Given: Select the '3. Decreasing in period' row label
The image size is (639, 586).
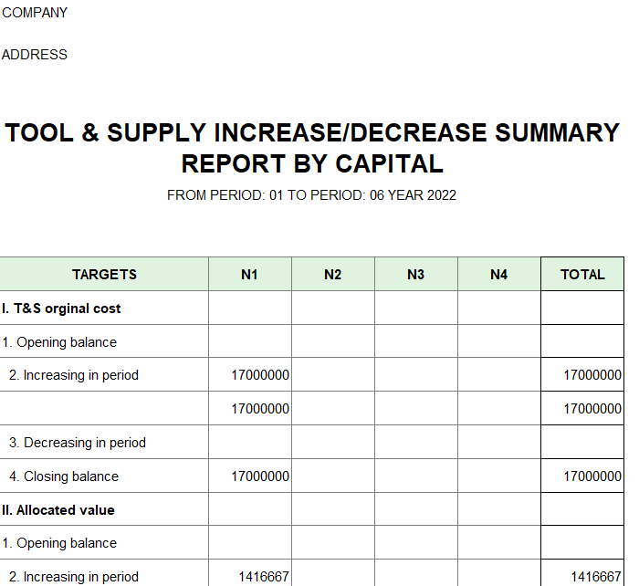Looking at the screenshot, I should click(78, 443).
